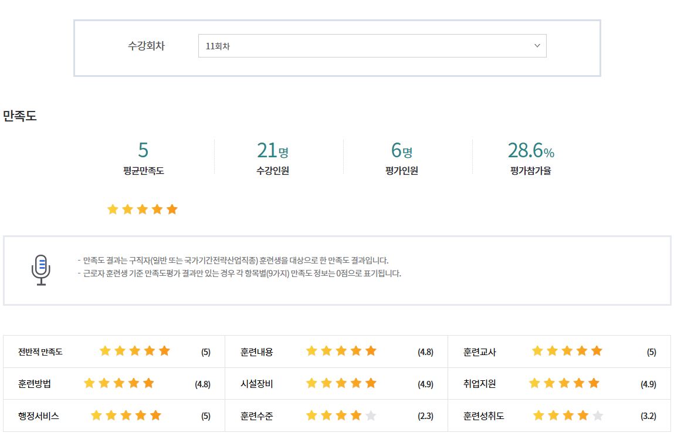674x446 pixels.
Task: Click the 21명 수강인원 count
Action: (x=272, y=151)
